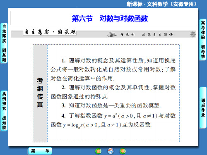Select the 双基自主测评 section link
The height and width of the screenshot is (155, 207).
click(157, 35)
